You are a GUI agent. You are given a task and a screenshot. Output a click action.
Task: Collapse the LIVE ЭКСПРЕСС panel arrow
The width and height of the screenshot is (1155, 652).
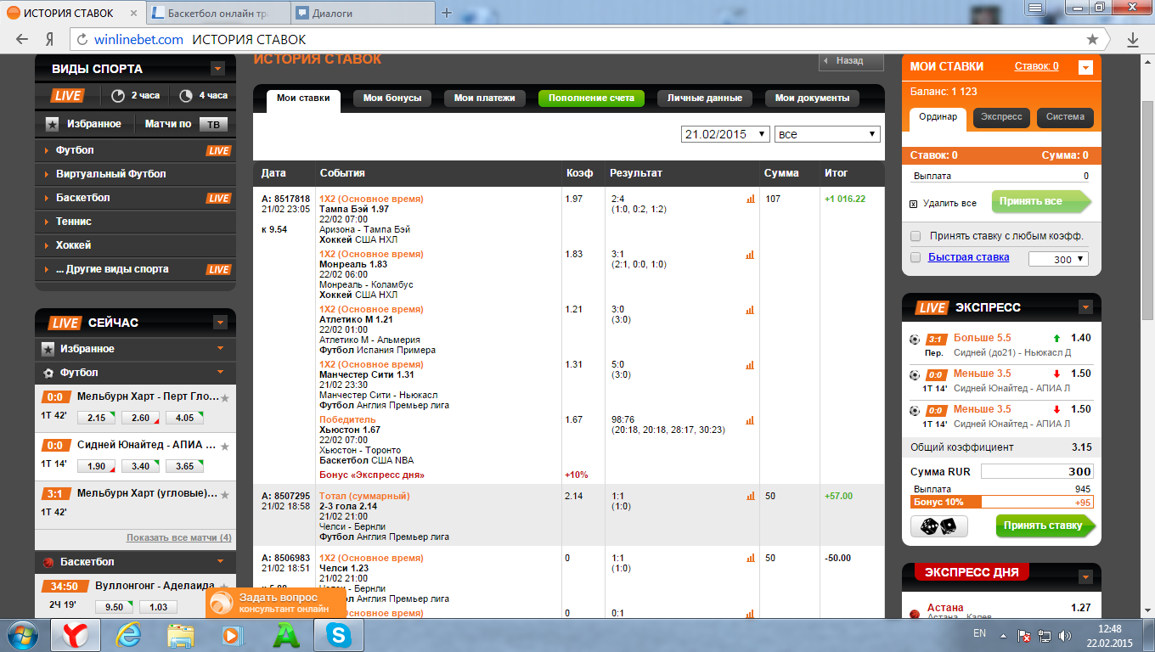click(x=1085, y=307)
